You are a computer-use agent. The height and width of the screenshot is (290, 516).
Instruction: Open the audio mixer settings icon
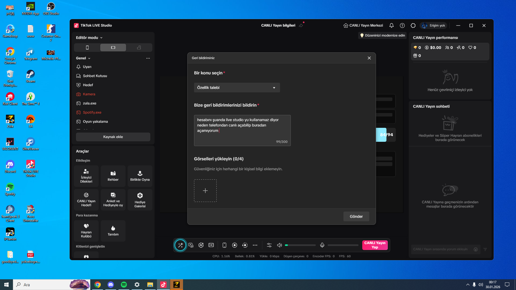click(269, 245)
